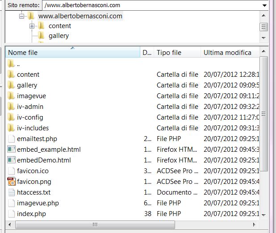Select the imagevue folder name

point(31,96)
